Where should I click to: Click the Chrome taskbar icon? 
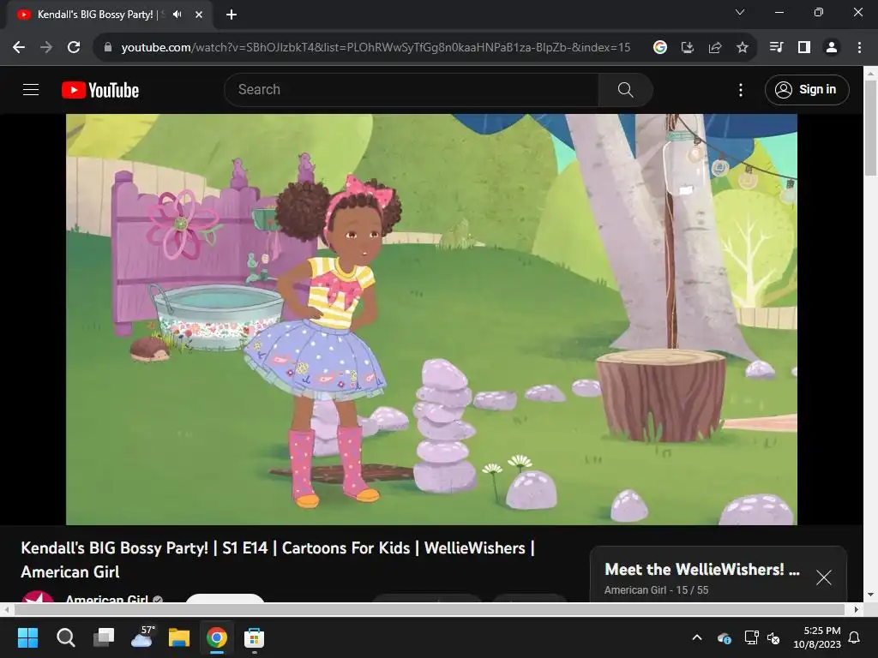click(217, 637)
